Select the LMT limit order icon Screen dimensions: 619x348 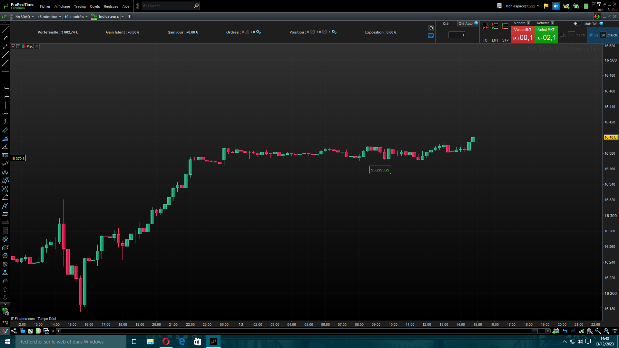coord(495,26)
